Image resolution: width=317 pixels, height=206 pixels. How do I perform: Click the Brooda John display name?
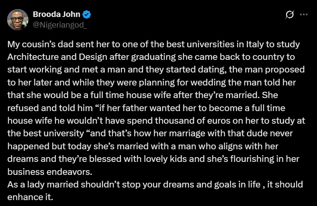coord(57,15)
